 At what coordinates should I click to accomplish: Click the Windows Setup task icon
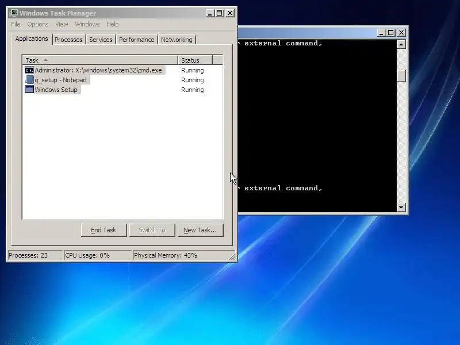pyautogui.click(x=29, y=90)
